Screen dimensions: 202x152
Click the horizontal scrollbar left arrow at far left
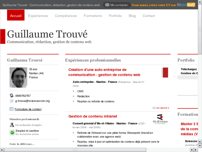(2, 150)
